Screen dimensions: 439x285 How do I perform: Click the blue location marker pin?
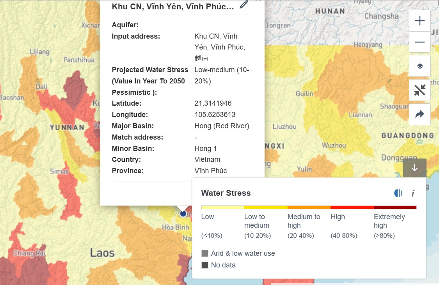(x=183, y=214)
